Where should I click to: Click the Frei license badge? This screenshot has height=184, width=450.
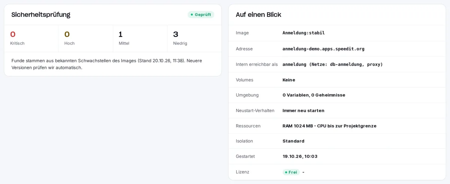pyautogui.click(x=291, y=172)
